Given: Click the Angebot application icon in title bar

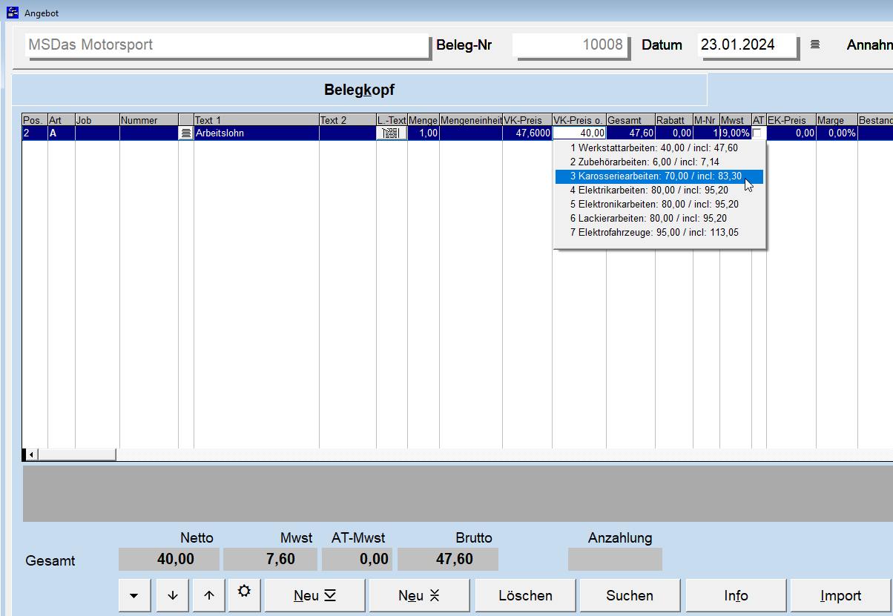Looking at the screenshot, I should tap(13, 13).
